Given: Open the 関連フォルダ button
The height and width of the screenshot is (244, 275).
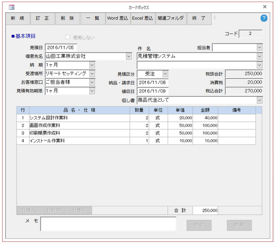Looking at the screenshot, I should 171,18.
